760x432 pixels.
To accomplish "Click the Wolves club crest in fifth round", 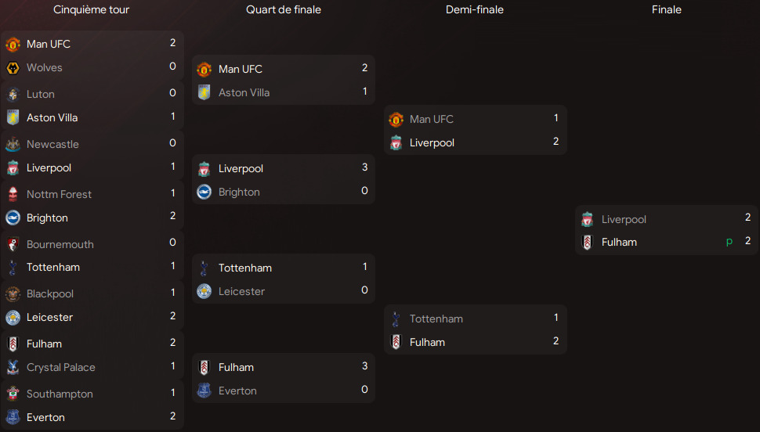I will tap(13, 67).
